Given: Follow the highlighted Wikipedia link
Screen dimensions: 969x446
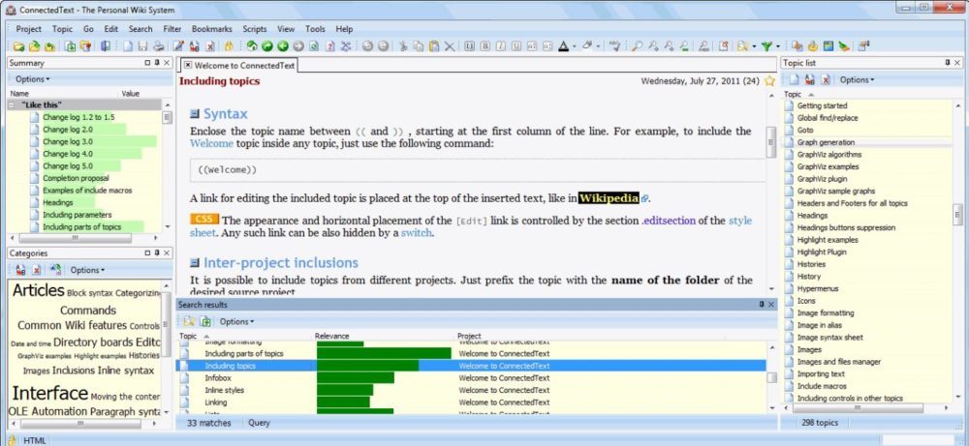Looking at the screenshot, I should (x=609, y=197).
